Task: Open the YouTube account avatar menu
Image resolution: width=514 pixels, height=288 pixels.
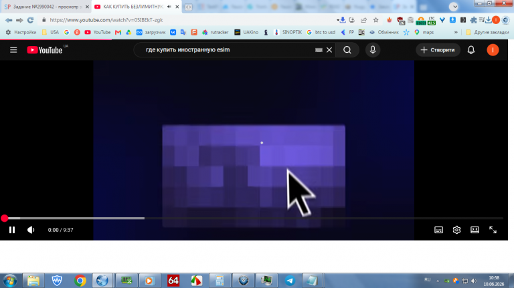Action: tap(493, 50)
